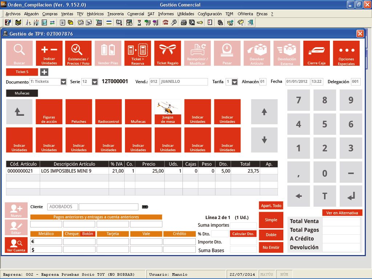
Task: Open the Tesorería menu
Action: tap(115, 14)
